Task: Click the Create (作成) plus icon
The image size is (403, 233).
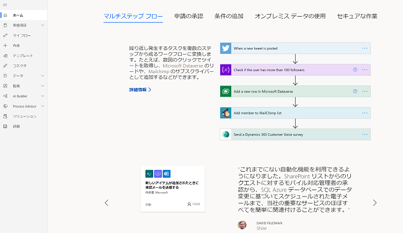Action: pos(5,45)
